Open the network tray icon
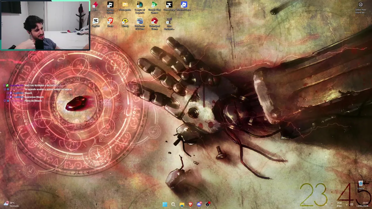 coord(347,204)
